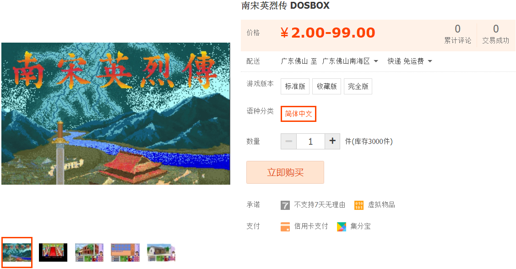The height and width of the screenshot is (269, 516).
Task: Decrease quantity with the minus button
Action: click(288, 141)
